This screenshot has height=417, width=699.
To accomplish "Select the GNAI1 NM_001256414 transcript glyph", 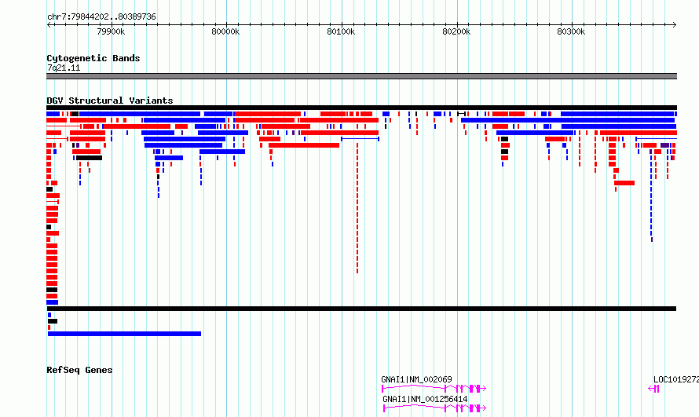I will (434, 408).
